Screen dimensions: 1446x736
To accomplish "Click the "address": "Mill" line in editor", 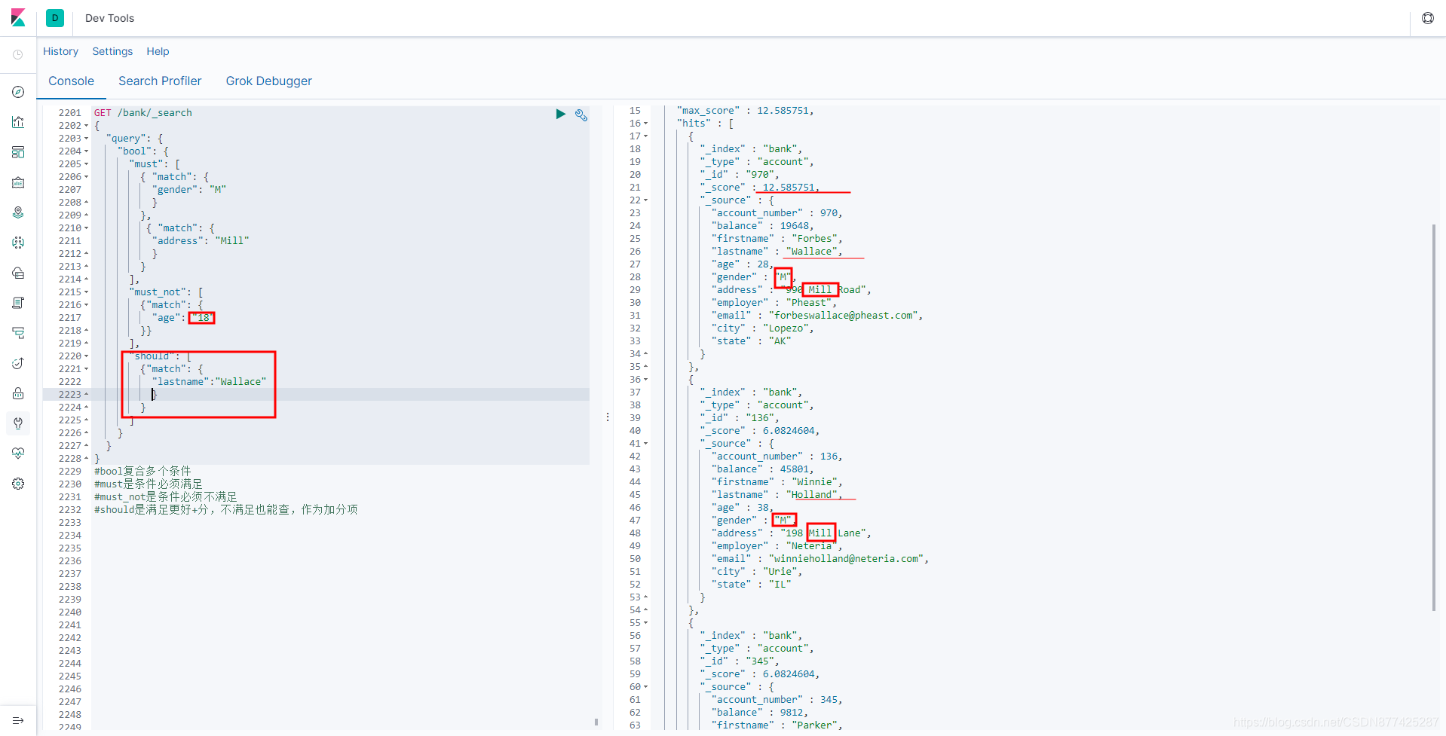I will [x=201, y=241].
